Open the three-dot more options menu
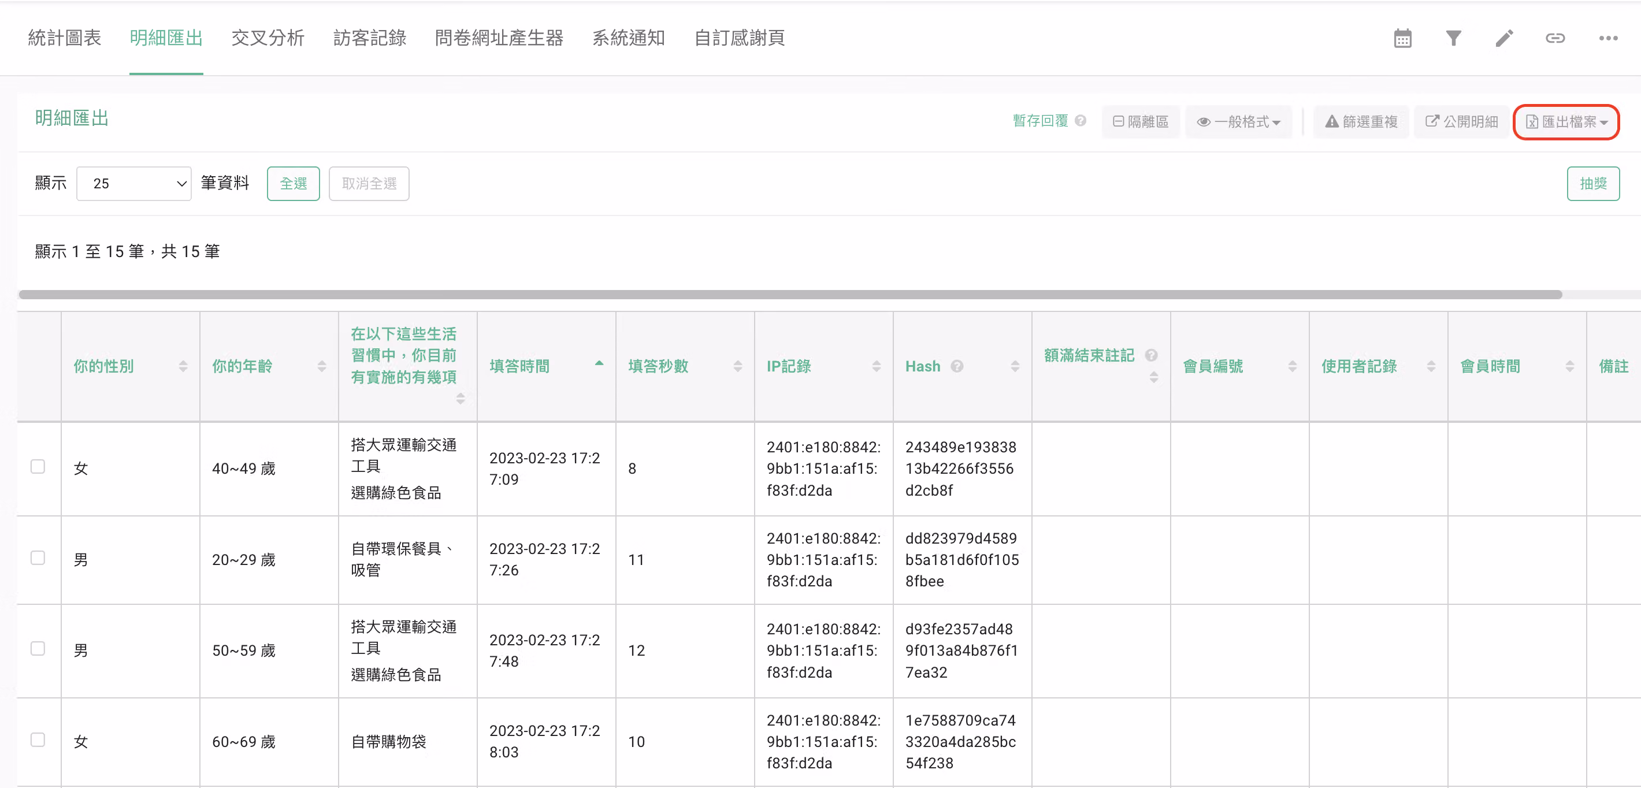Viewport: 1641px width, 788px height. [x=1608, y=38]
